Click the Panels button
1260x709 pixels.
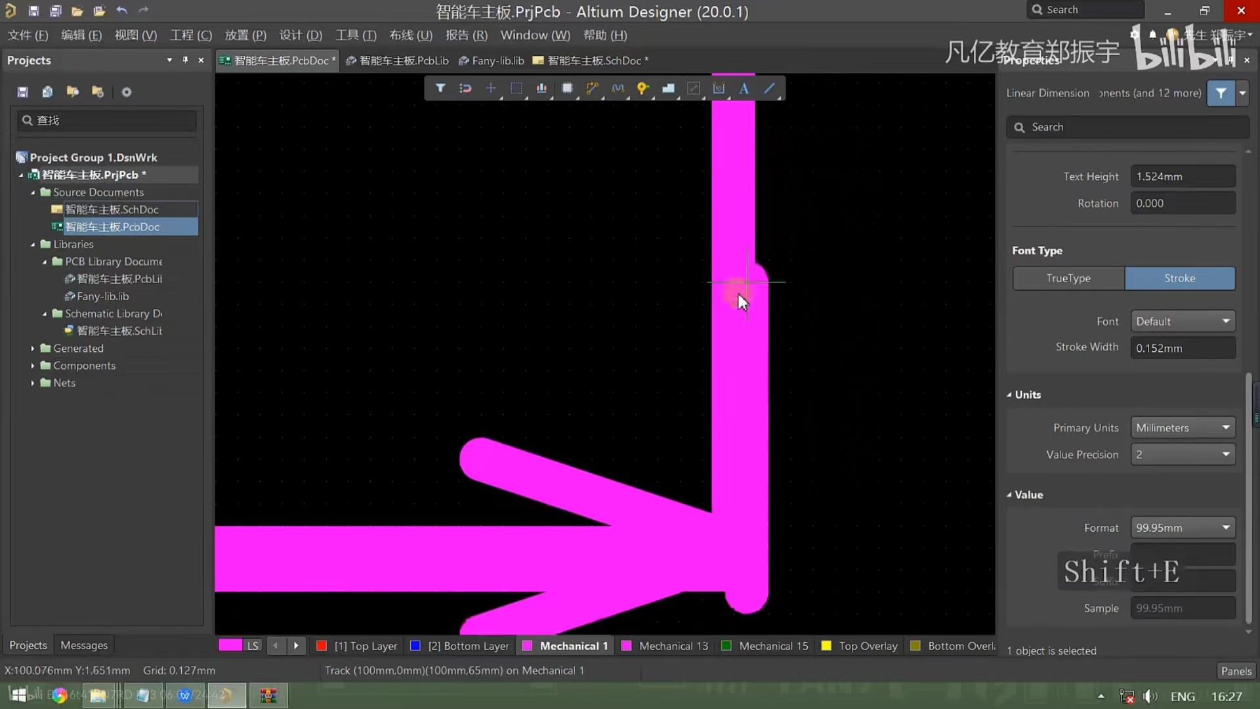pyautogui.click(x=1236, y=671)
